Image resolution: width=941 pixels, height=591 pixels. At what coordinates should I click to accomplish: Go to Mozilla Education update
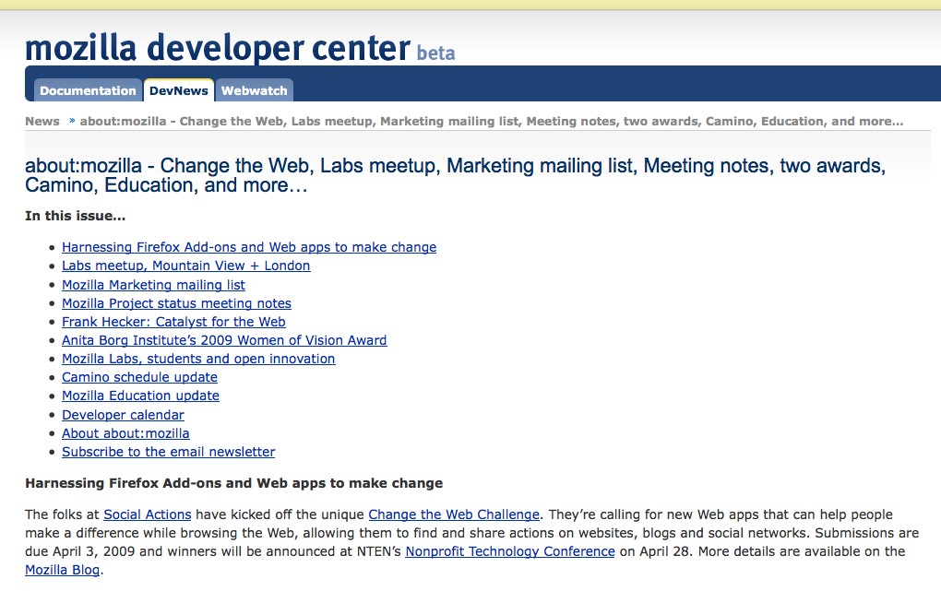(140, 396)
